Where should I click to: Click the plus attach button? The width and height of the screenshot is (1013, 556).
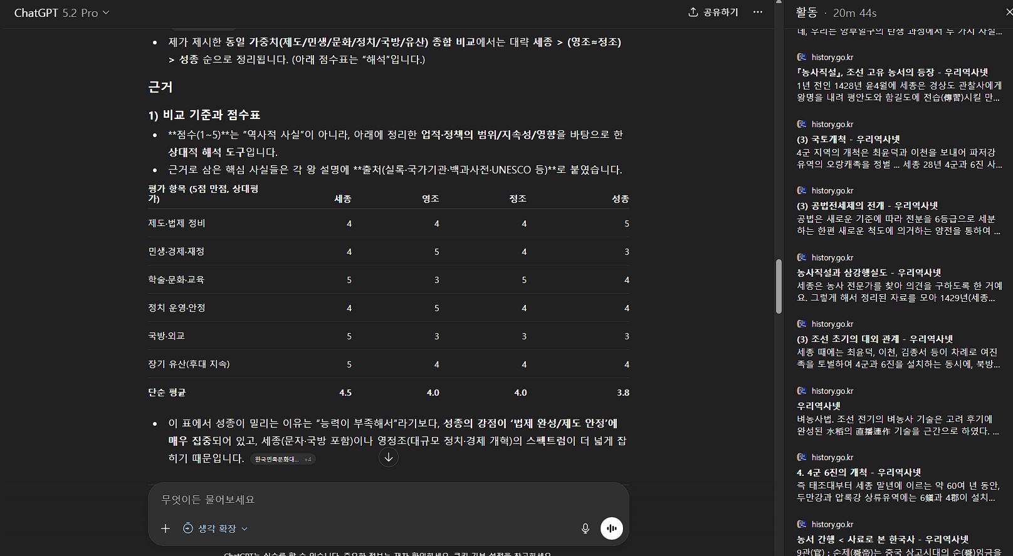coord(165,528)
